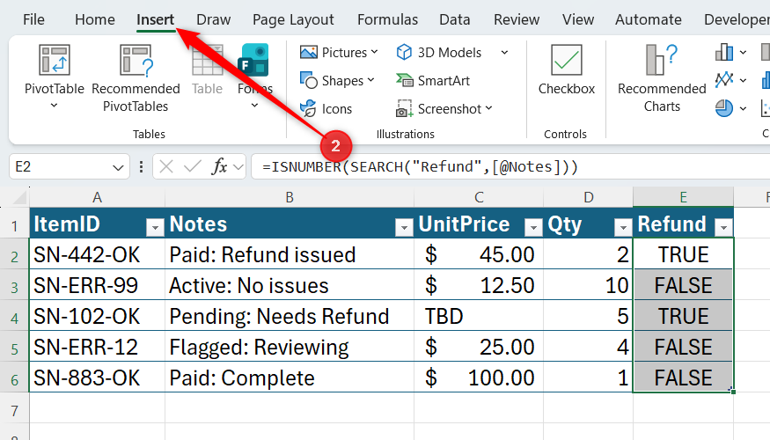Switch to the View tab

tap(578, 19)
